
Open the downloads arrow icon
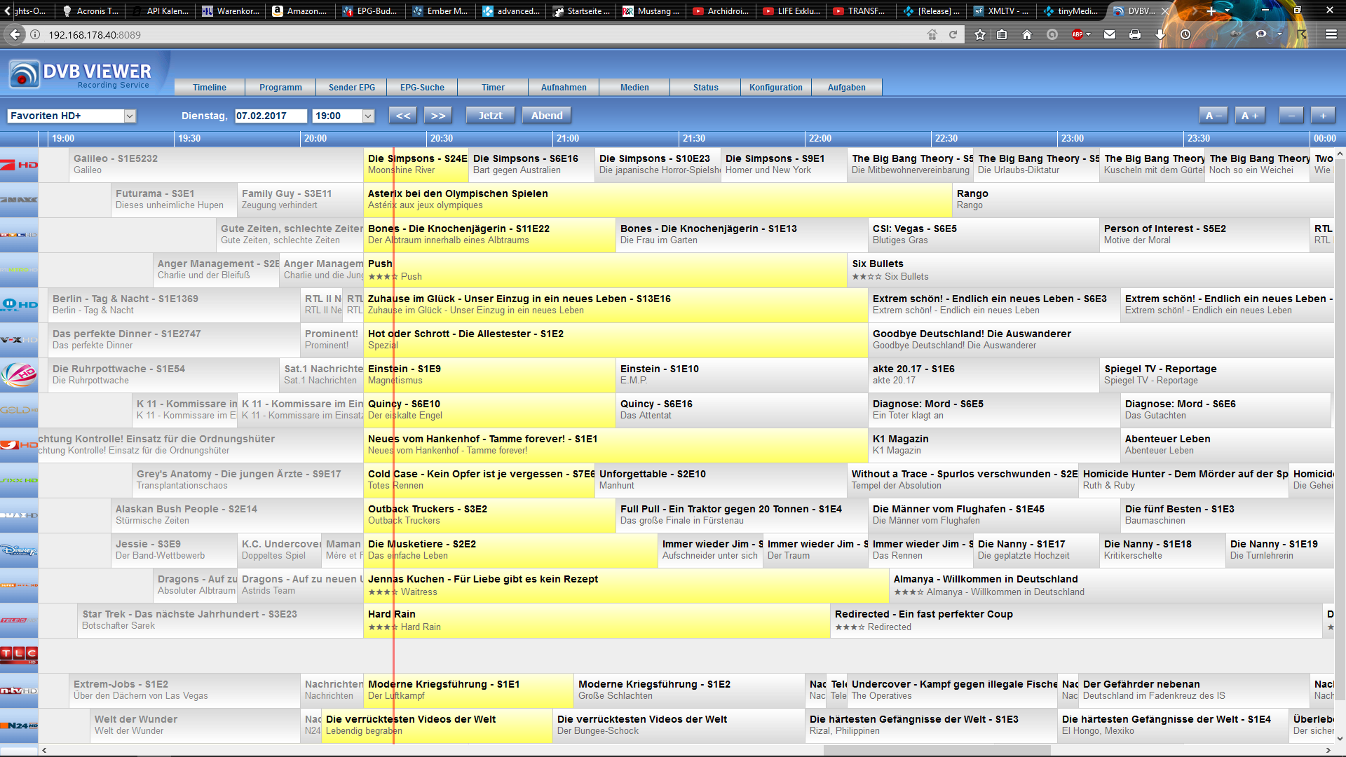pos(1160,34)
